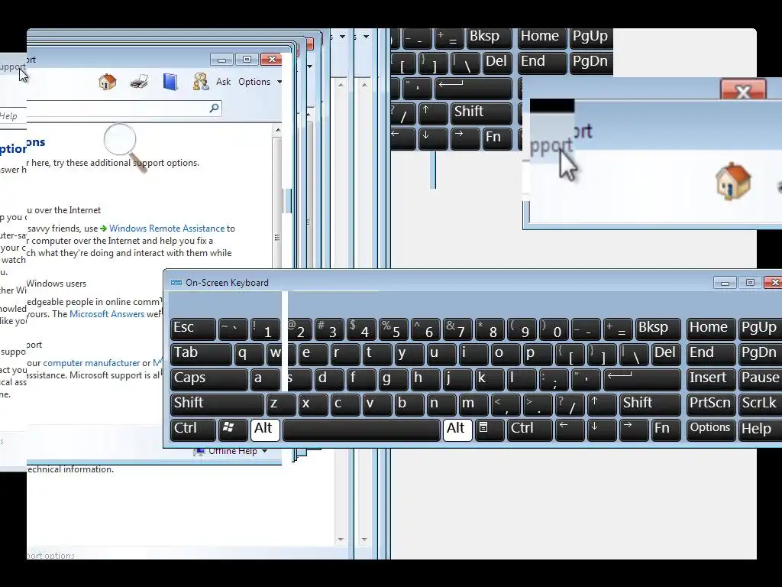Close the magnified window with red X
The image size is (782, 587).
742,91
